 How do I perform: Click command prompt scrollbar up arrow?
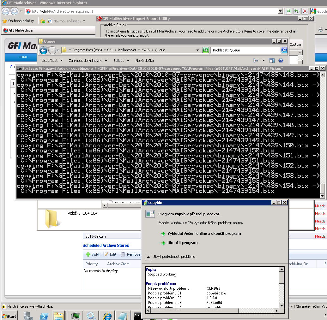pos(322,74)
